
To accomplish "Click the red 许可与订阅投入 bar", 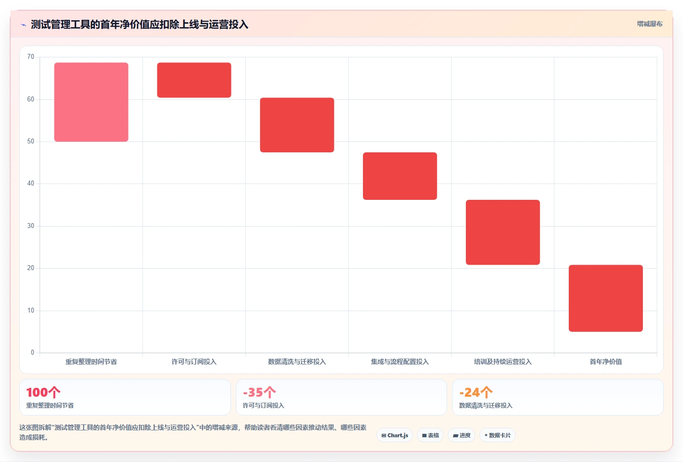I will click(x=194, y=80).
